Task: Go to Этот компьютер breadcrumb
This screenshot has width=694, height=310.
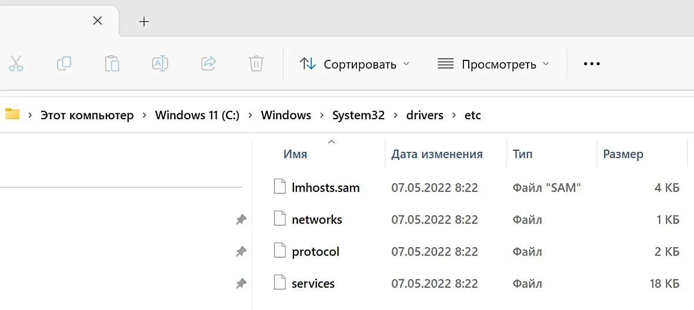Action: coord(87,115)
